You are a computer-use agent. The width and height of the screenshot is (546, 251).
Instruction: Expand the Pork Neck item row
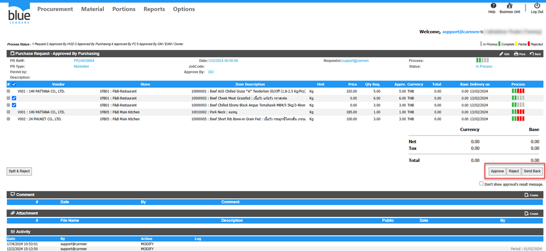pyautogui.click(x=8, y=112)
